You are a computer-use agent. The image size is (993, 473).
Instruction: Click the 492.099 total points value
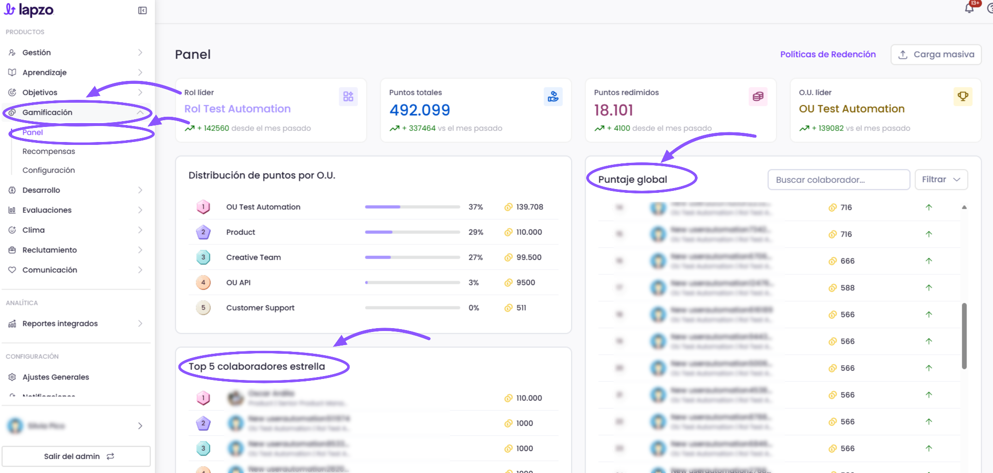[x=419, y=110]
